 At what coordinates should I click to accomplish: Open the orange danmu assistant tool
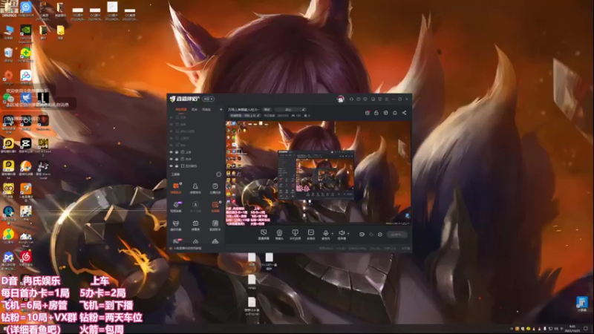click(x=176, y=188)
